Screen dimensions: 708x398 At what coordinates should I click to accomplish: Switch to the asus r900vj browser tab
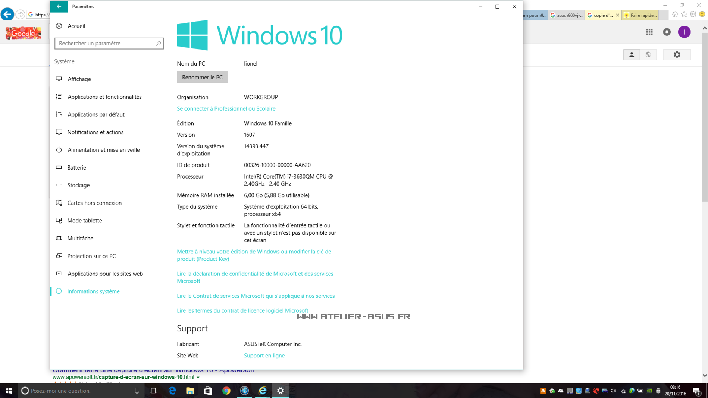click(x=566, y=15)
